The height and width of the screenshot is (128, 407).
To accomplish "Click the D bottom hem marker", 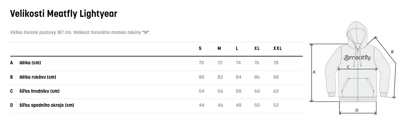I will point(357,110).
